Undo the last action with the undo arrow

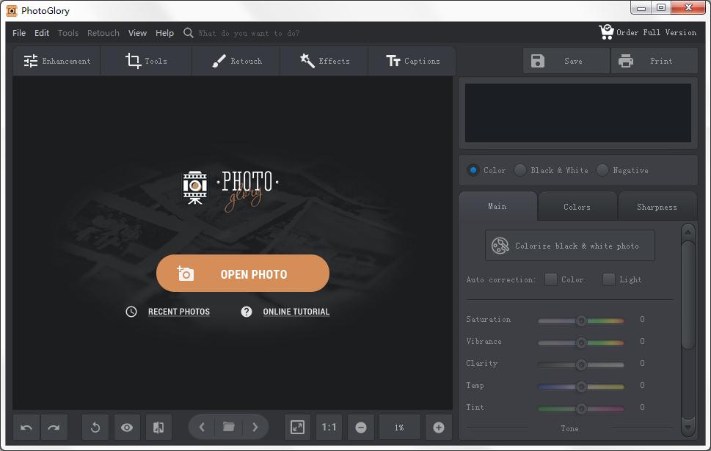click(26, 428)
